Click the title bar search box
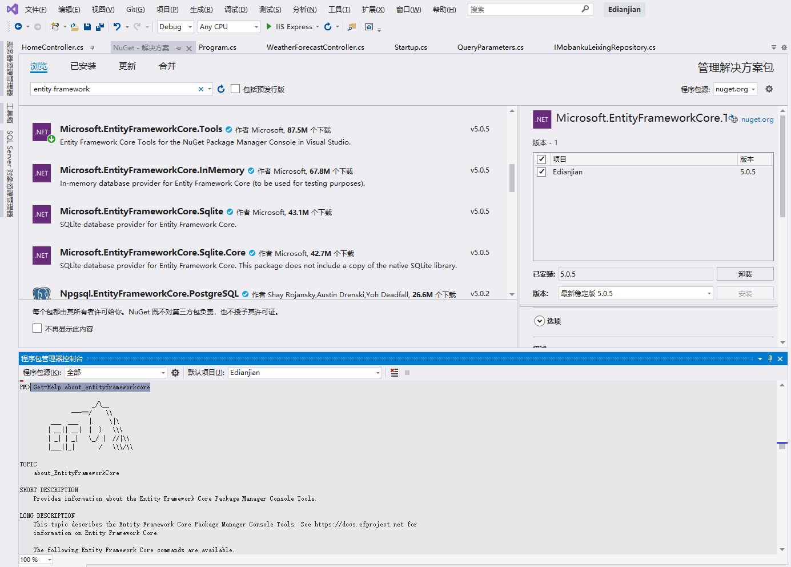 pos(530,9)
